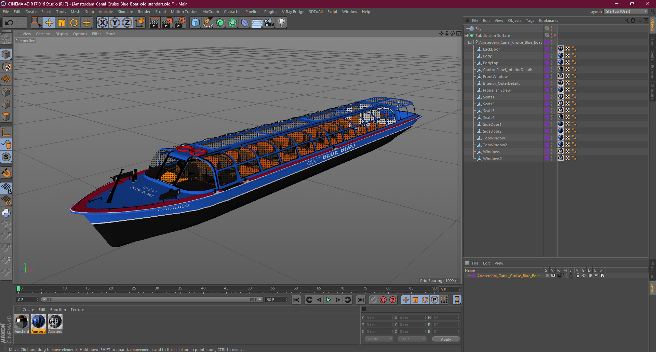Click Body layer color swatch
This screenshot has height=352, width=656.
tap(547, 56)
